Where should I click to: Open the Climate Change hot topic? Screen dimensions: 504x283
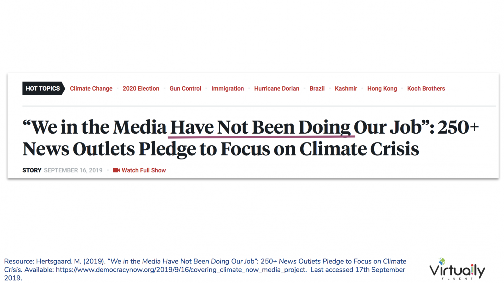(91, 88)
